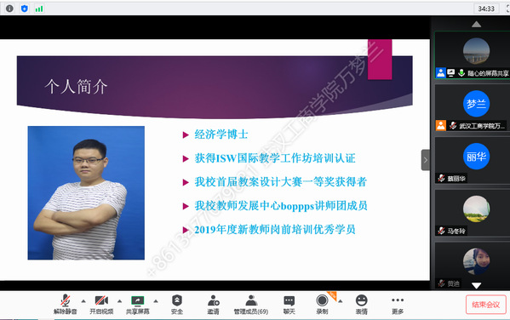510x320 pixels.
Task: Expand video options arrow beside 开启视频
Action: pyautogui.click(x=120, y=301)
